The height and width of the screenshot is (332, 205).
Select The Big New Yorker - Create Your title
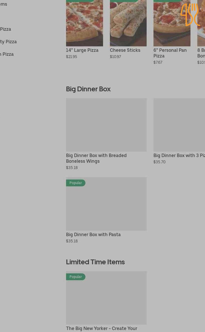[x=102, y=328]
